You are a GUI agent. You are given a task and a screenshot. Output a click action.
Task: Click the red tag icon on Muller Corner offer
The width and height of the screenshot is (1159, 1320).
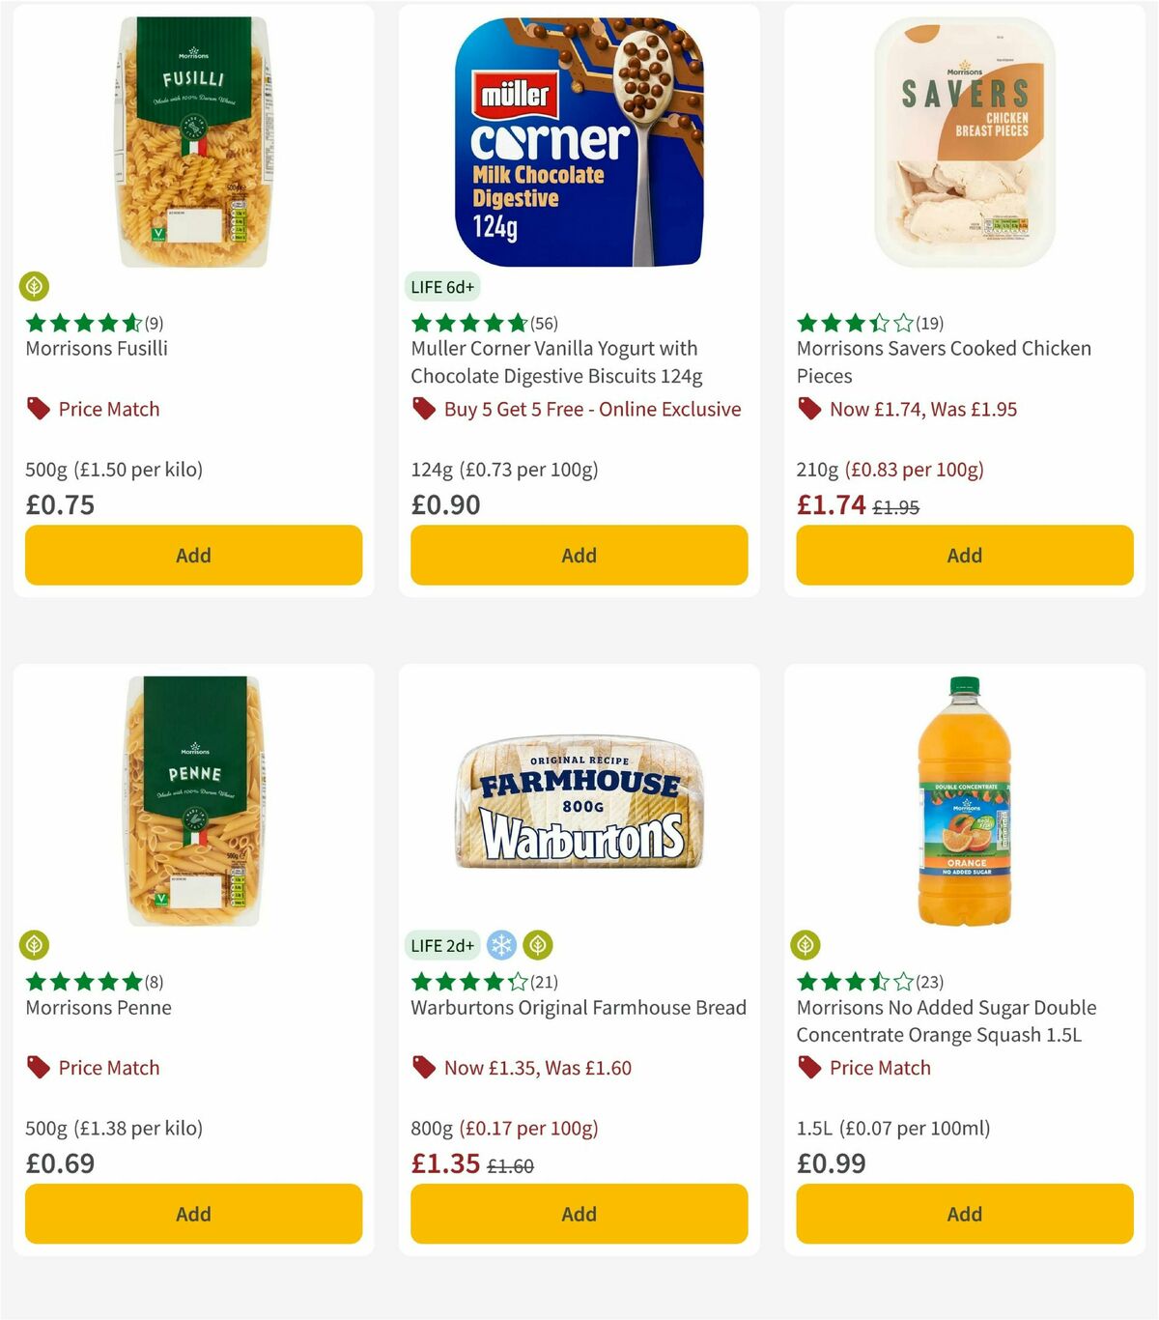(422, 409)
